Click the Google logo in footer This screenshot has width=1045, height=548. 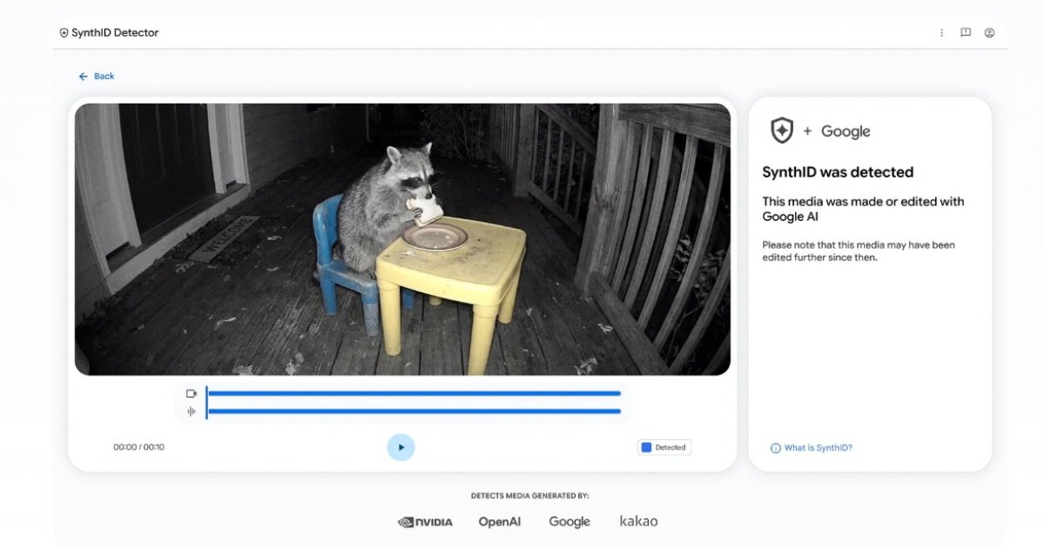570,522
